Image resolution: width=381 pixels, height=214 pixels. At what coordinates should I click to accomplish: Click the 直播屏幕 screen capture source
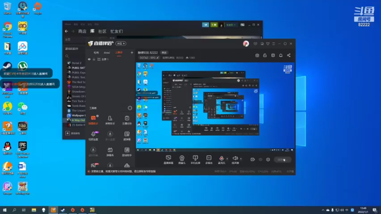pyautogui.click(x=169, y=160)
